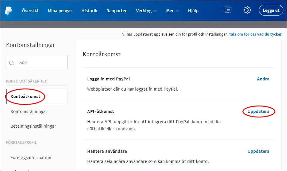The height and width of the screenshot is (171, 287).
Task: Select Betalningsinställningar in the sidebar
Action: 33,126
